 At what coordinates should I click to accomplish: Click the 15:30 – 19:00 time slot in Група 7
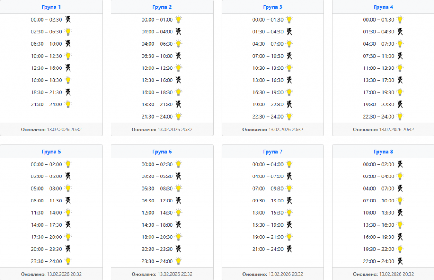(268, 225)
